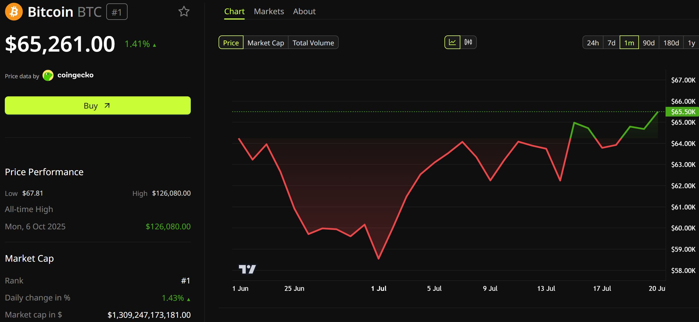Click the 5 Jul date label
The width and height of the screenshot is (699, 322).
click(434, 288)
